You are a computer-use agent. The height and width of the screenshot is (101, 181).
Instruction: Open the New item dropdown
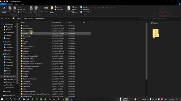tap(59, 7)
